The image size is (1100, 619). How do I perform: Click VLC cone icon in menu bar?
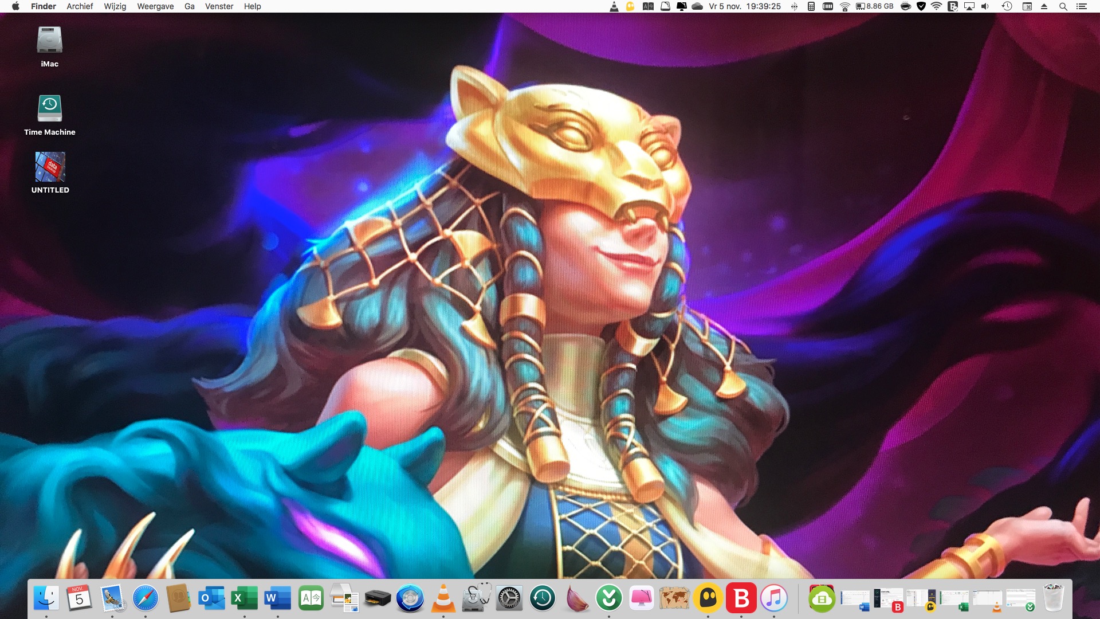pos(614,6)
